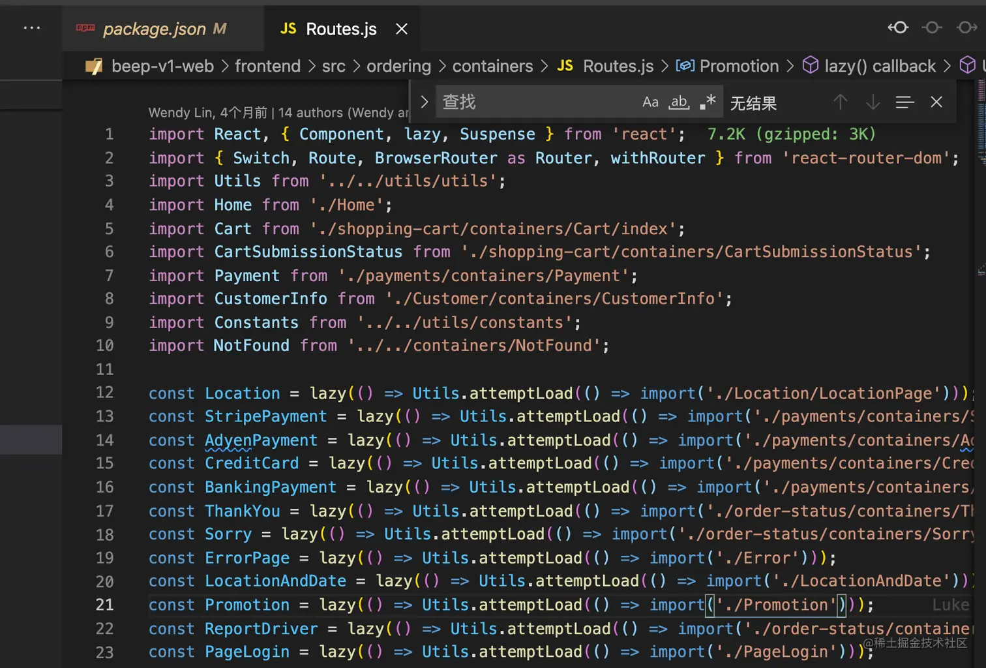The image size is (986, 668).
Task: Go to next match in find widget
Action: tap(873, 102)
